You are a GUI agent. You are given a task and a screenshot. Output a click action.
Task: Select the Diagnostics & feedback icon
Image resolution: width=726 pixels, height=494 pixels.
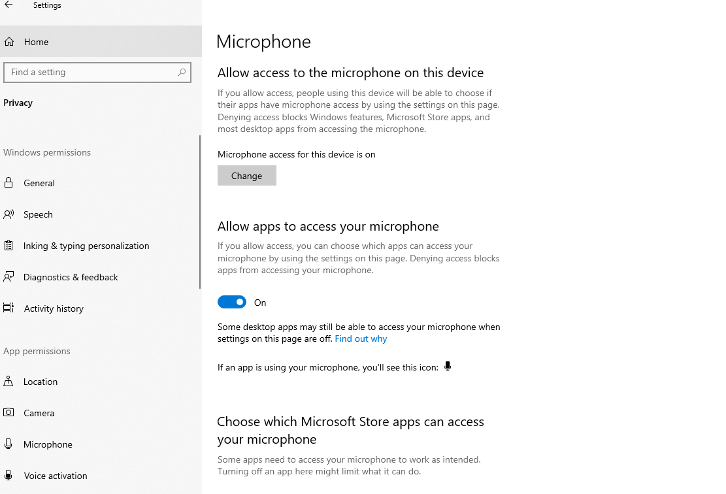click(9, 277)
